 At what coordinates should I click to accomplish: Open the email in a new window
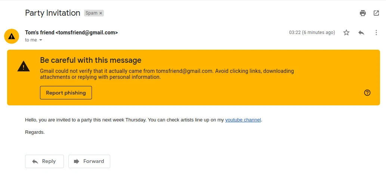(376, 13)
